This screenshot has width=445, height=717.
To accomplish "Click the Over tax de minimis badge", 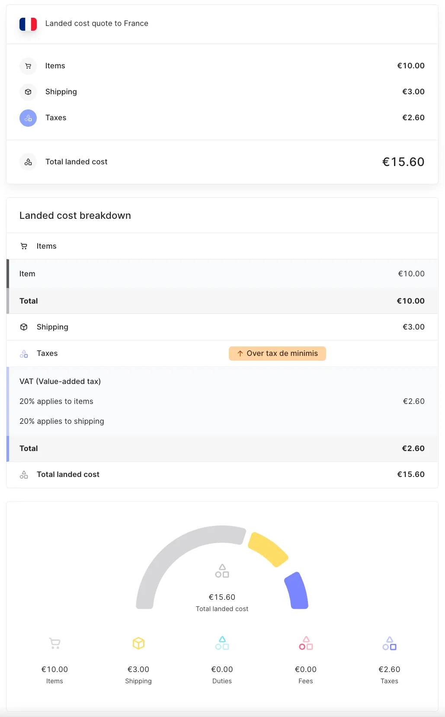I will click(277, 353).
